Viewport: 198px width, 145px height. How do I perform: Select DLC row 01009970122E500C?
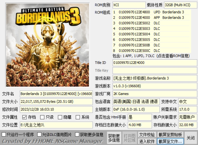coord(152,51)
